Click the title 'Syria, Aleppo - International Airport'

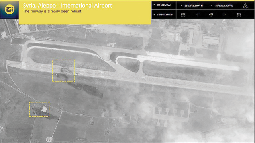coord(67,6)
